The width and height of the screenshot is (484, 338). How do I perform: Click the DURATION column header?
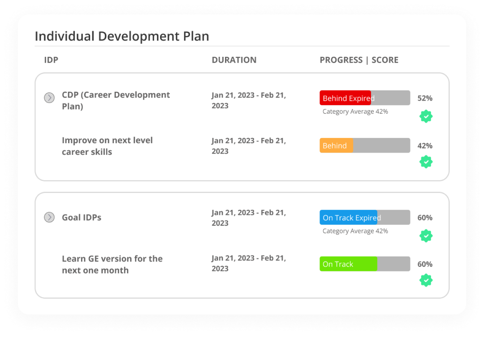(x=234, y=60)
